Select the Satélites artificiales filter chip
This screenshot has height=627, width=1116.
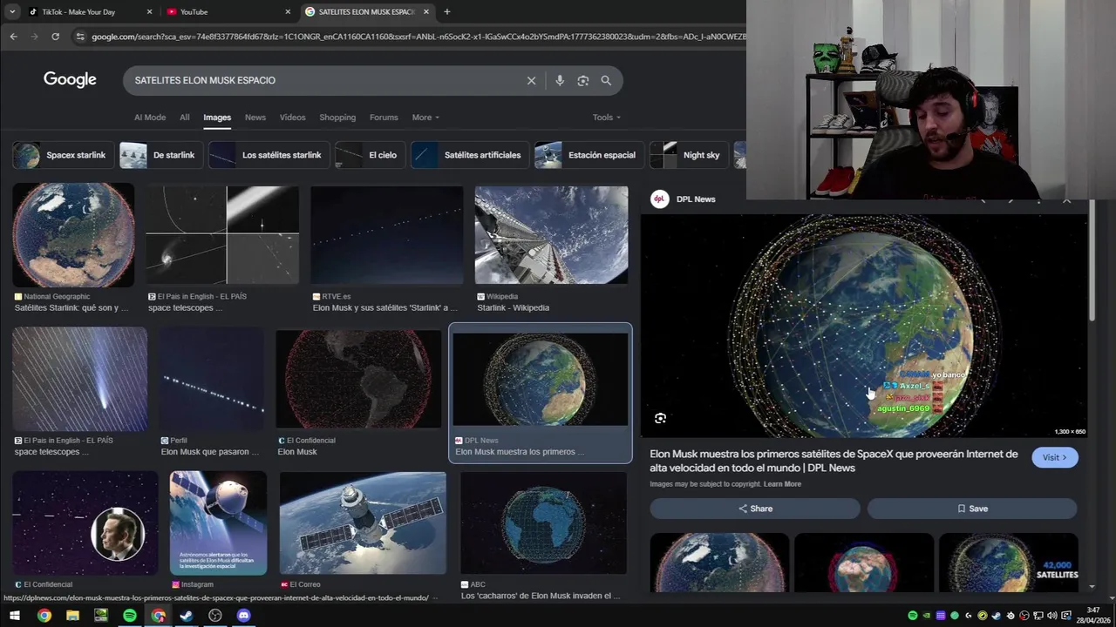tap(470, 155)
